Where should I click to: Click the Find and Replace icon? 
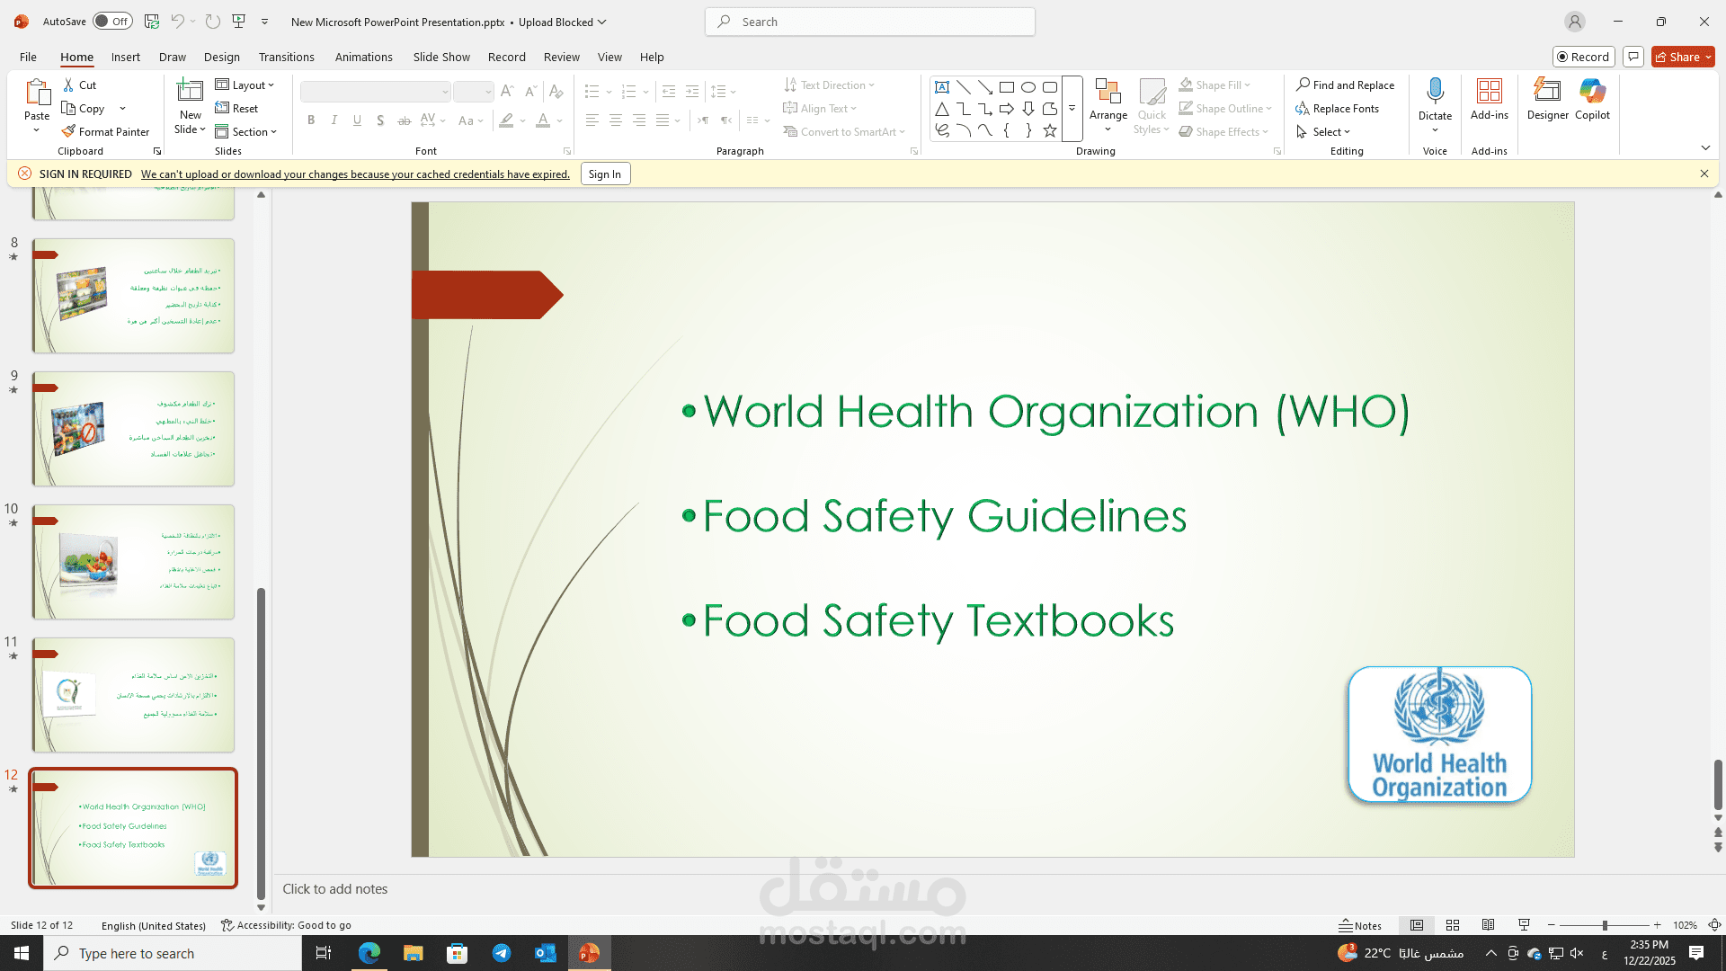(x=1303, y=85)
